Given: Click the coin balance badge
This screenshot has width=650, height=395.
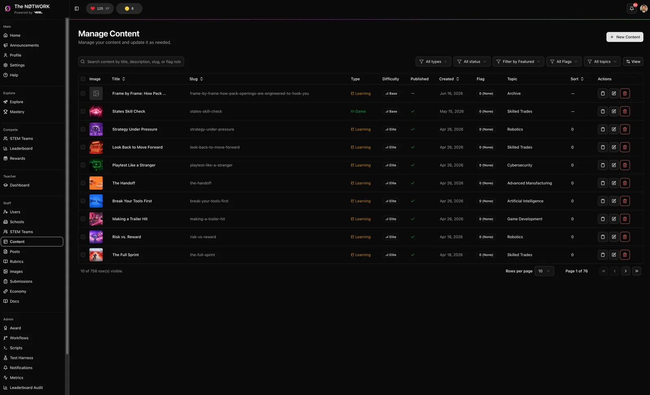Looking at the screenshot, I should pos(129,9).
